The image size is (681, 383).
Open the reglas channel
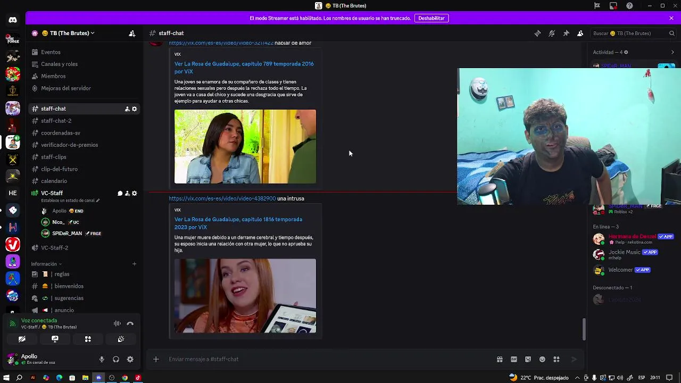[84, 274]
